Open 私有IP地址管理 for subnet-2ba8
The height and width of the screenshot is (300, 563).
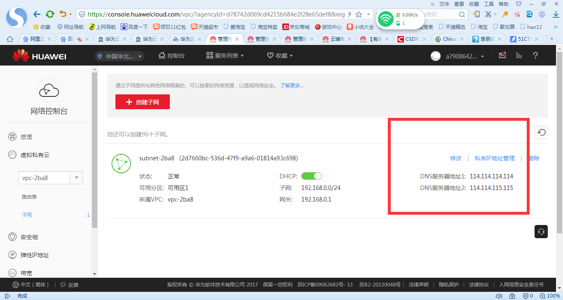[x=495, y=158]
